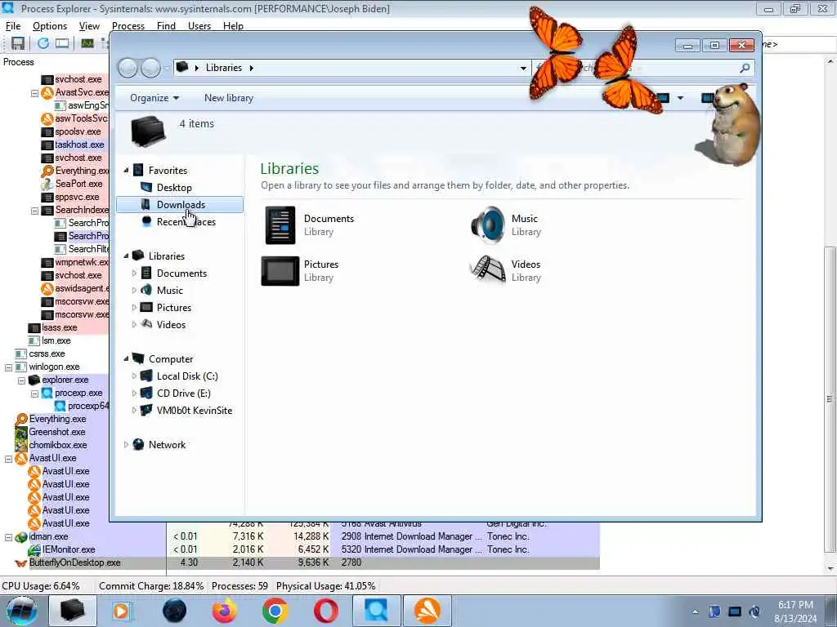Open Chrome from the taskbar
837x627 pixels.
click(275, 611)
